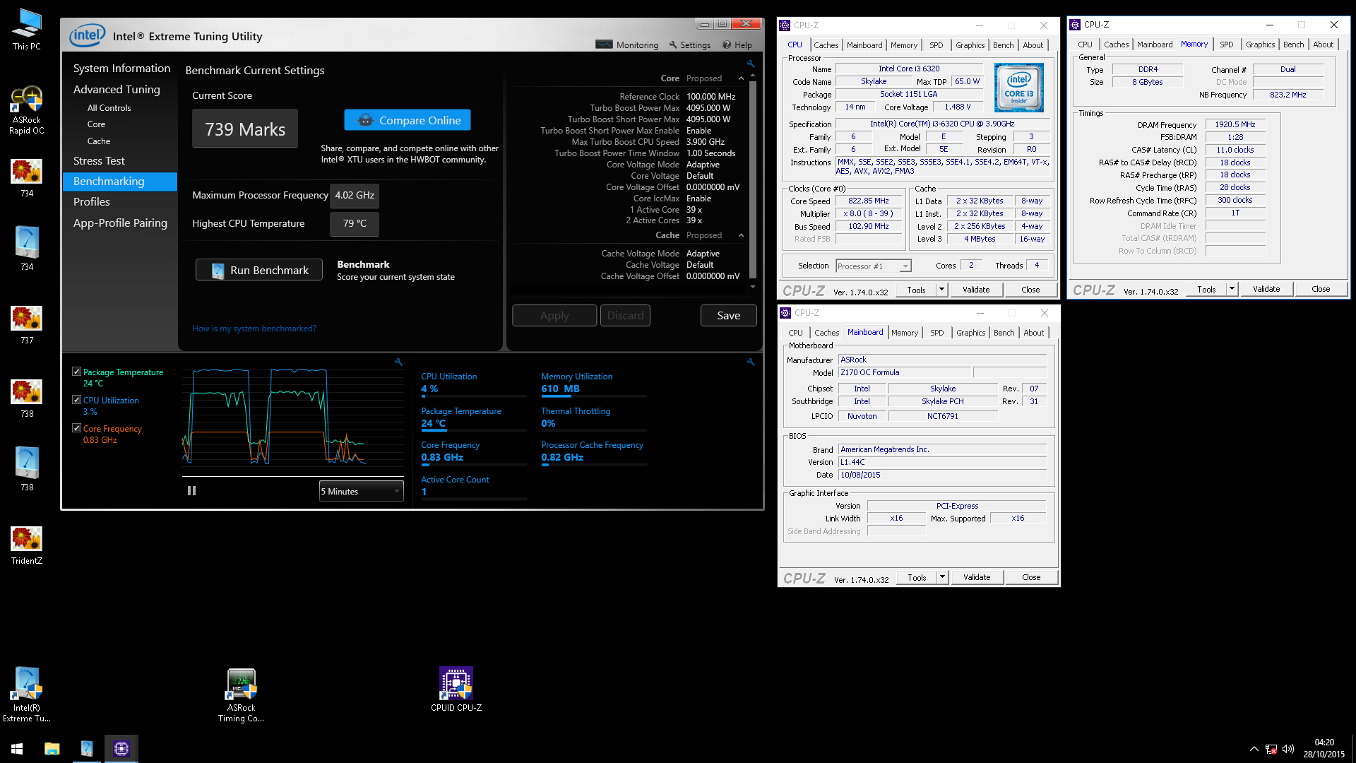The width and height of the screenshot is (1356, 763).
Task: Open Tools dropdown arrow in Mainboard window
Action: 942,577
